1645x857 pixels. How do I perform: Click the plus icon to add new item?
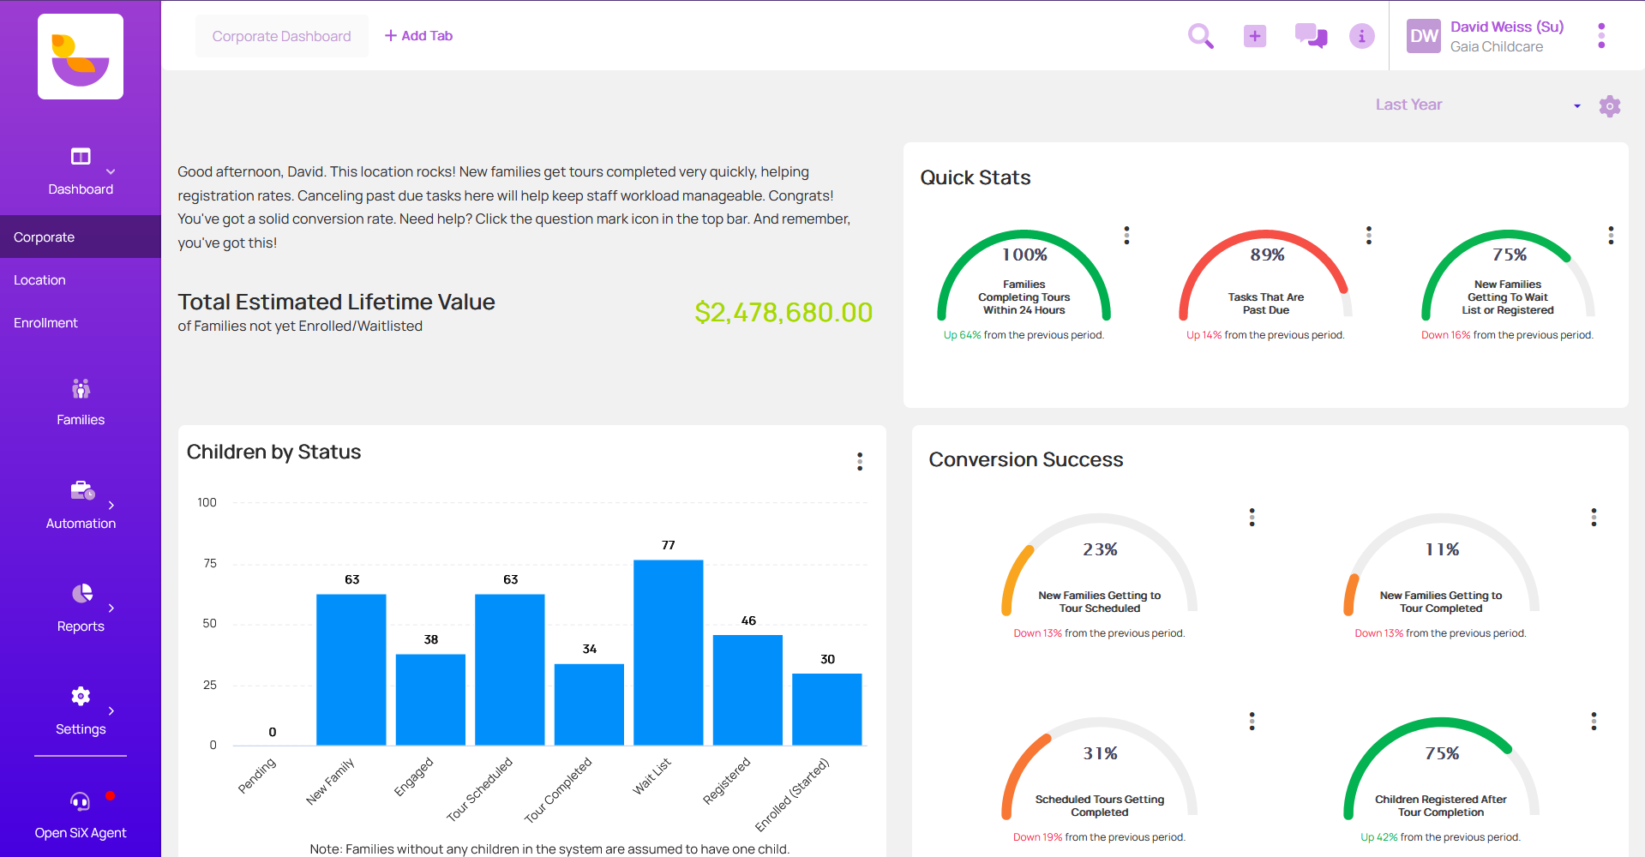tap(1254, 36)
